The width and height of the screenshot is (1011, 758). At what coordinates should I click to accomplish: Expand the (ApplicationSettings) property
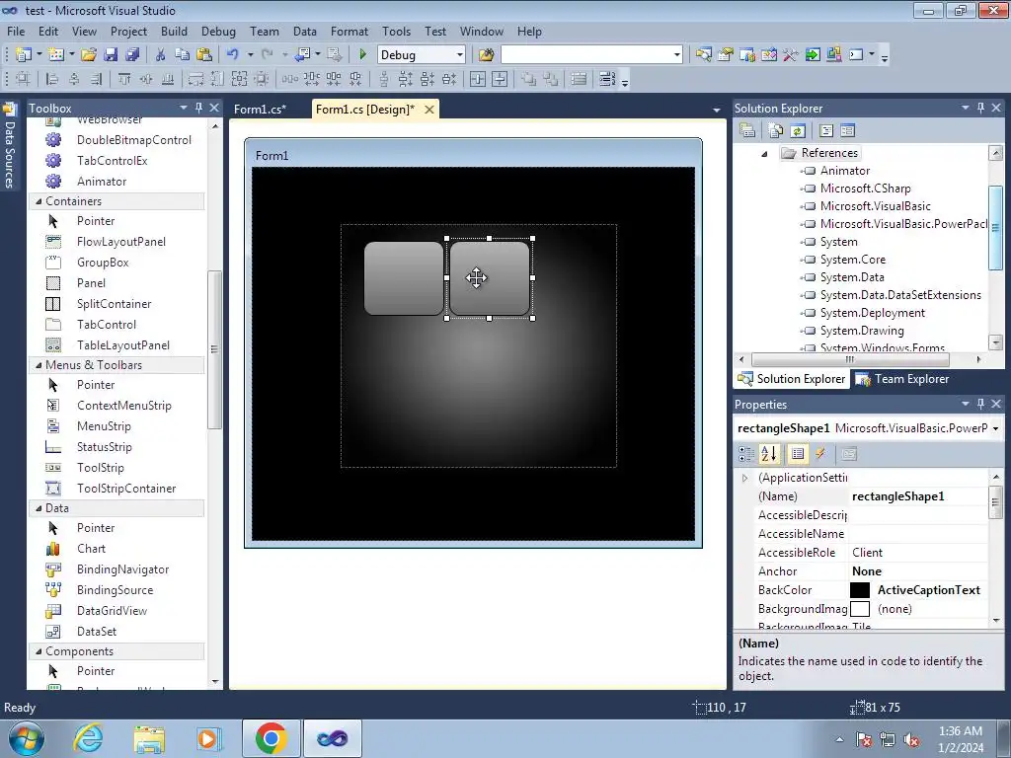point(744,478)
